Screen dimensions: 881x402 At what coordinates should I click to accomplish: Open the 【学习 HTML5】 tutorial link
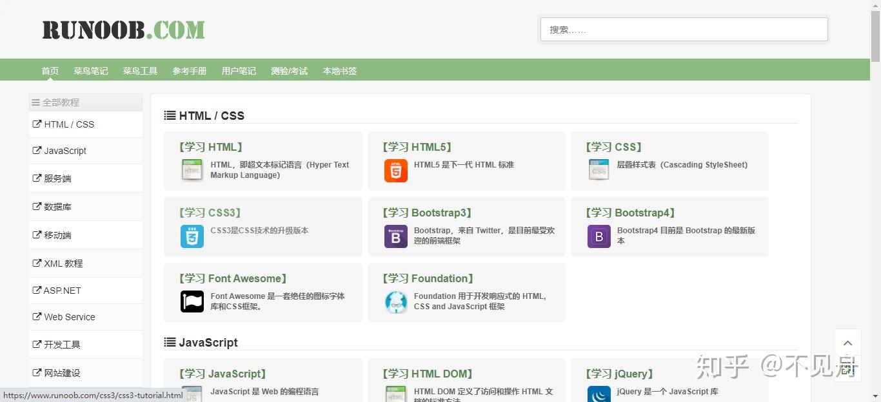(417, 148)
